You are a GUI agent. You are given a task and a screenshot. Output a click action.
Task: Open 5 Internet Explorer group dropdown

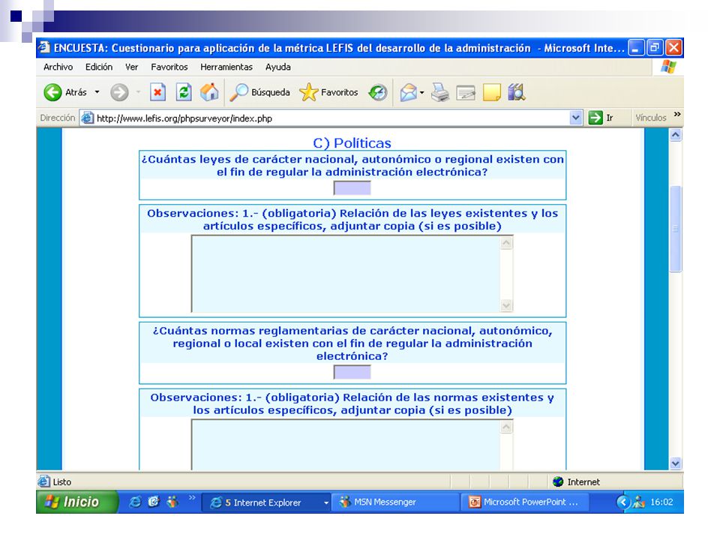tap(326, 502)
